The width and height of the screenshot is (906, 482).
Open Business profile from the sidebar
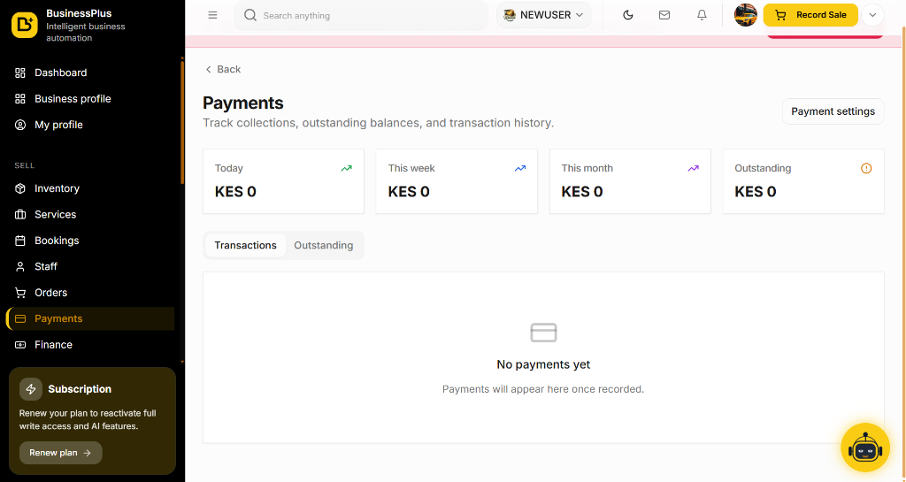click(91, 99)
